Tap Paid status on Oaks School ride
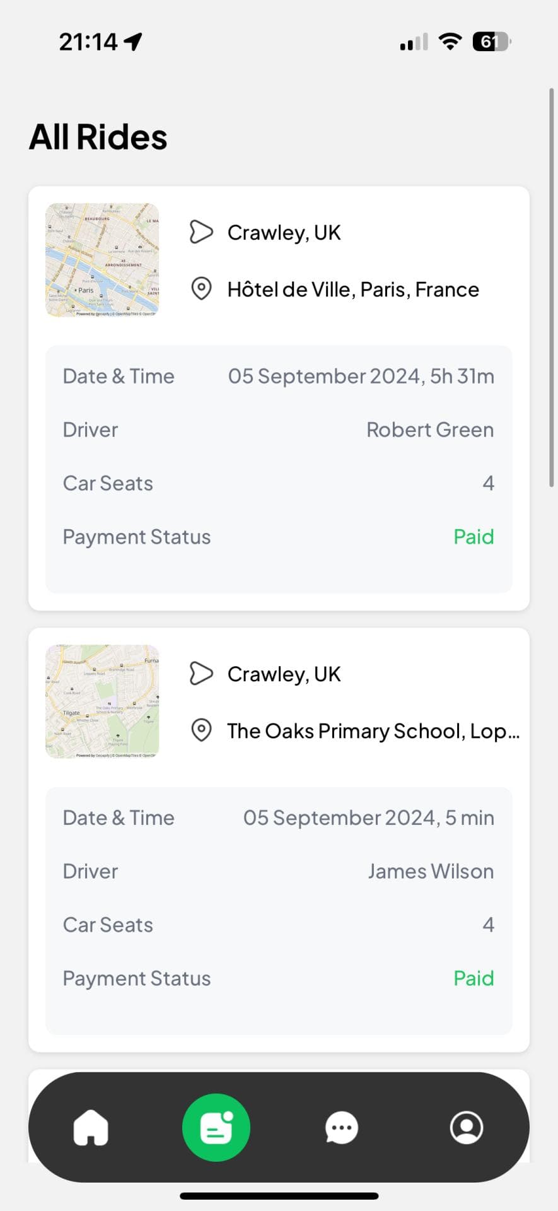 (474, 978)
